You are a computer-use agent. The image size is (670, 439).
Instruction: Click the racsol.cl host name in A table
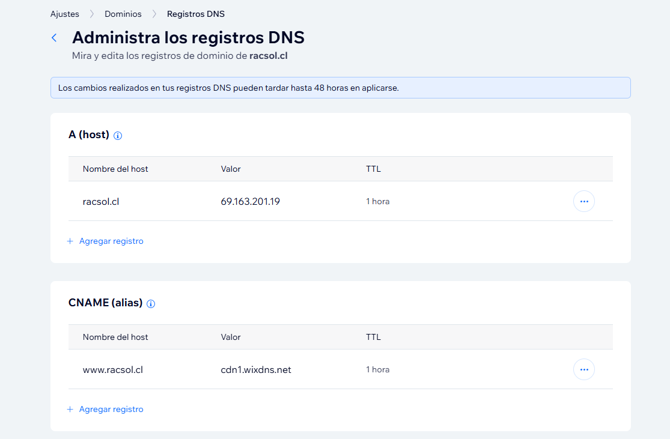(101, 201)
